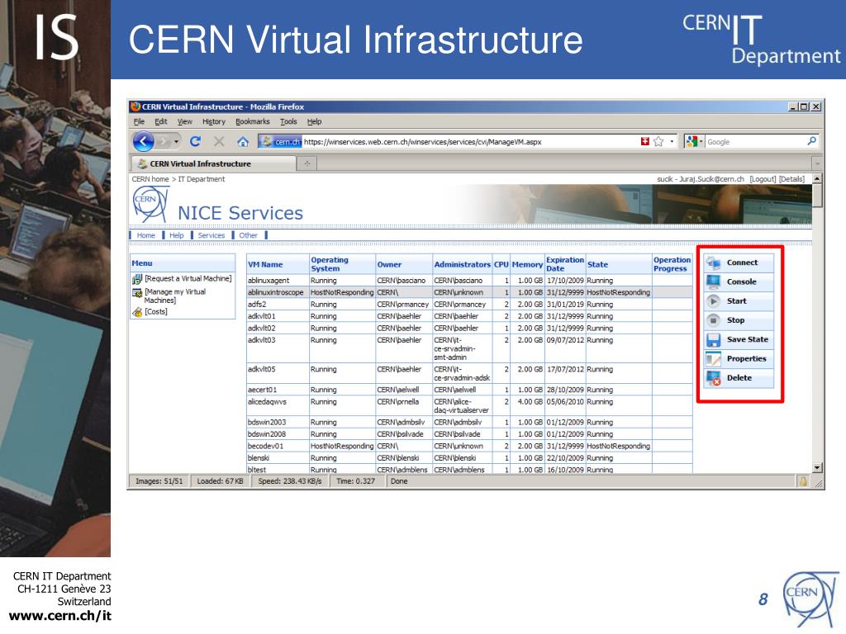This screenshot has height=634, width=846.
Task: Click the CERN home breadcrumb link
Action: 150,179
